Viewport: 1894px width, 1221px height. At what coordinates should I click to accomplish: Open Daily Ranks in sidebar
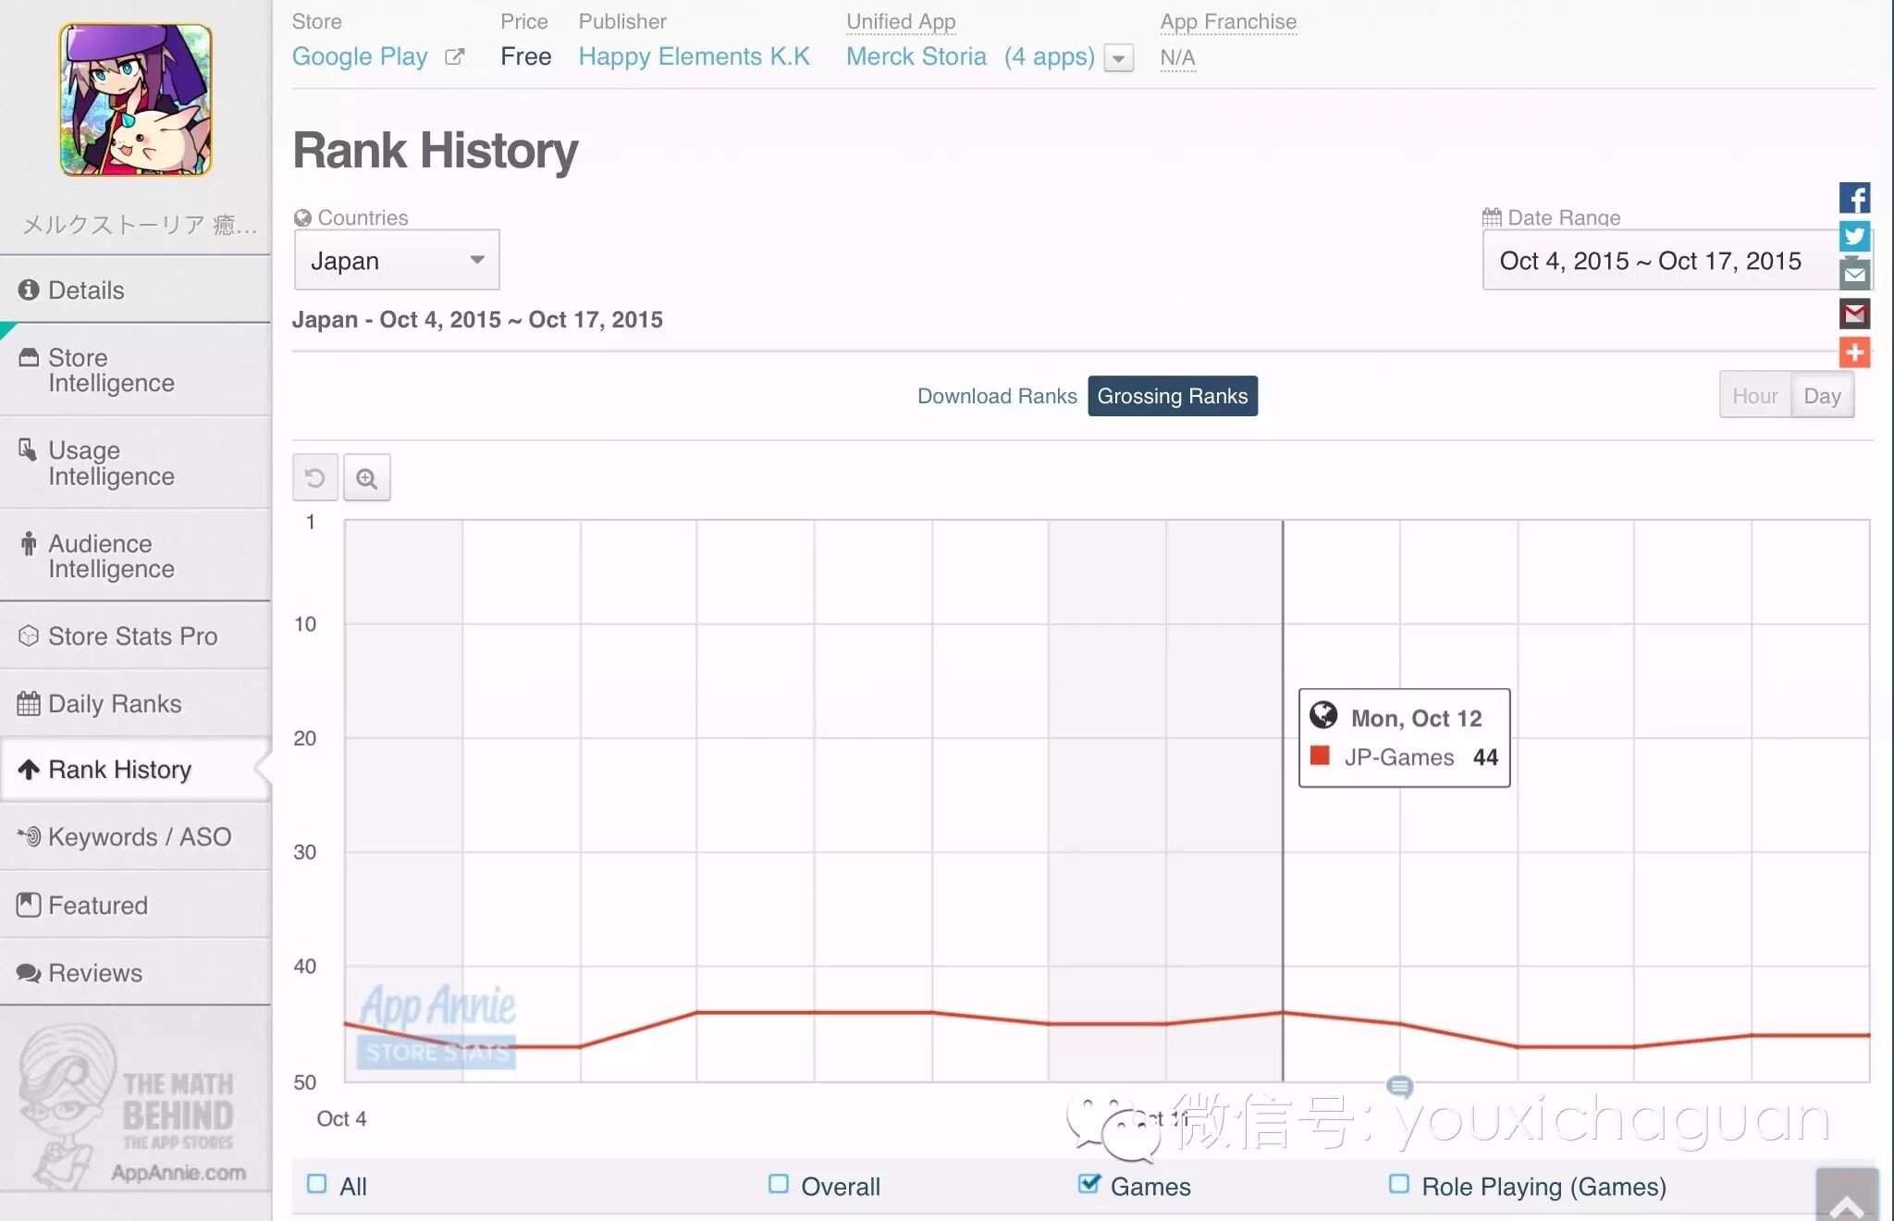115,704
